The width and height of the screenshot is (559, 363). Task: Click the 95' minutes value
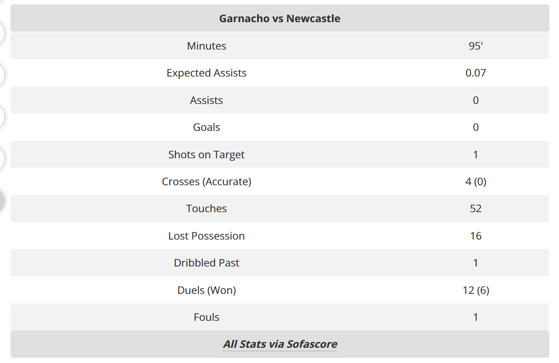point(475,46)
